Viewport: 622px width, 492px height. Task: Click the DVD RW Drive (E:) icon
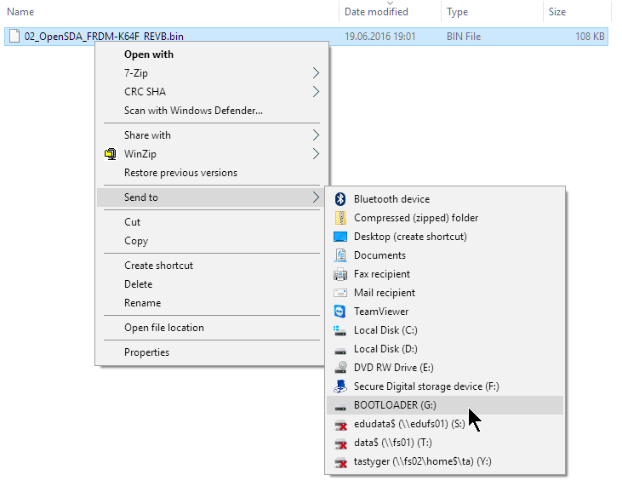[340, 368]
